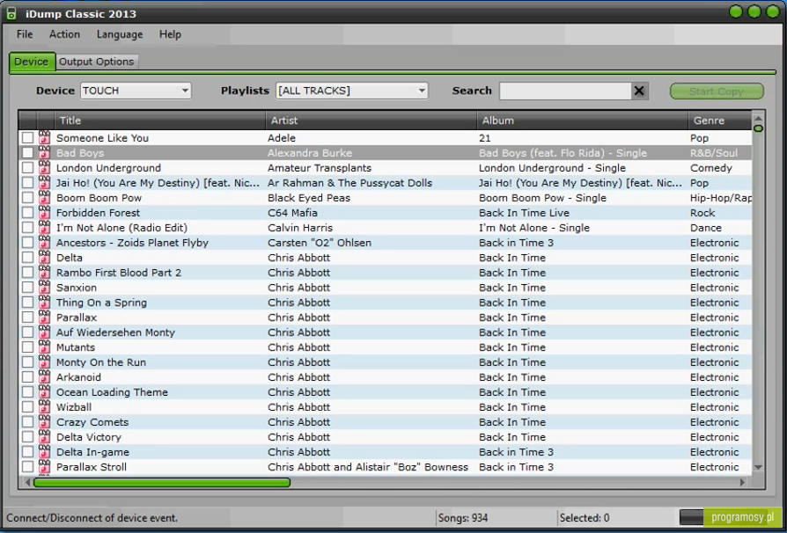Click the track icon next to London Underground

point(45,167)
